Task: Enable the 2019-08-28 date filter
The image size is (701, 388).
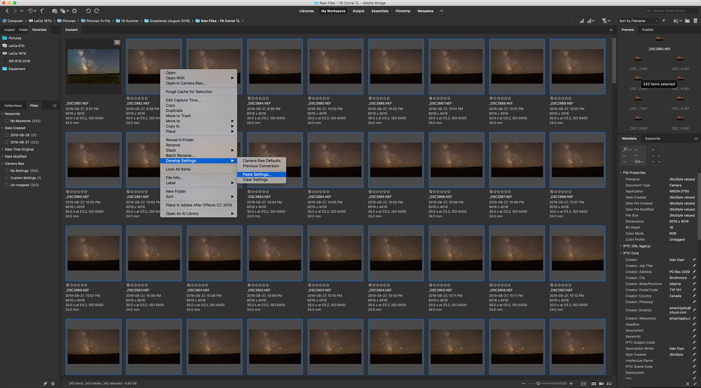Action: tap(7, 135)
